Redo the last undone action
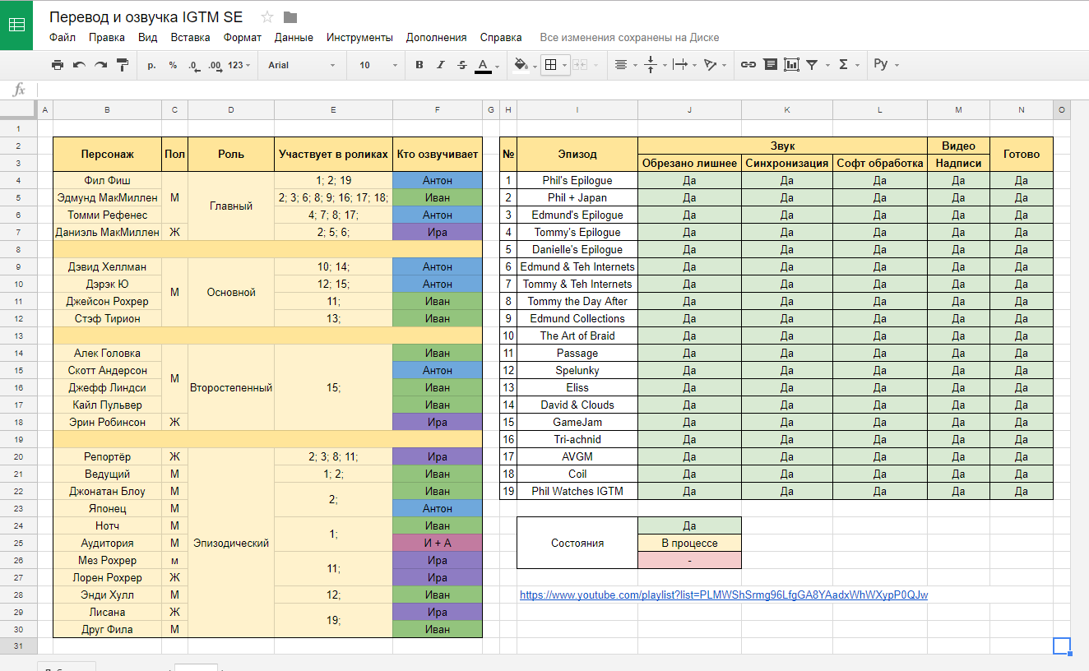1089x671 pixels. pos(100,65)
